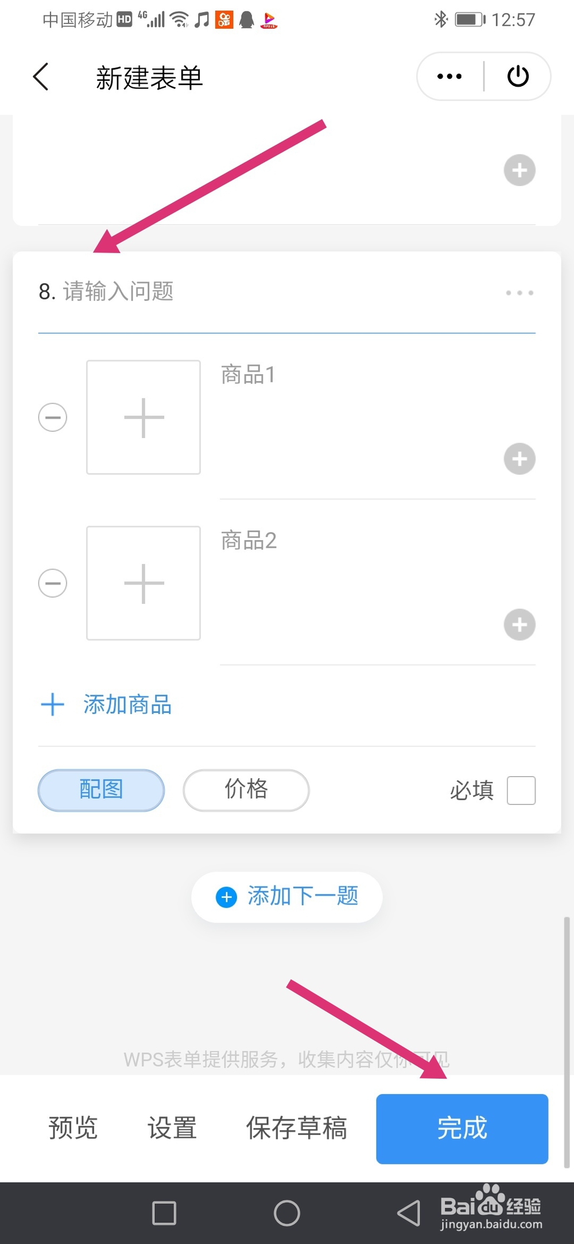Click 添加下一题 button
Image resolution: width=574 pixels, height=1244 pixels.
tap(287, 897)
